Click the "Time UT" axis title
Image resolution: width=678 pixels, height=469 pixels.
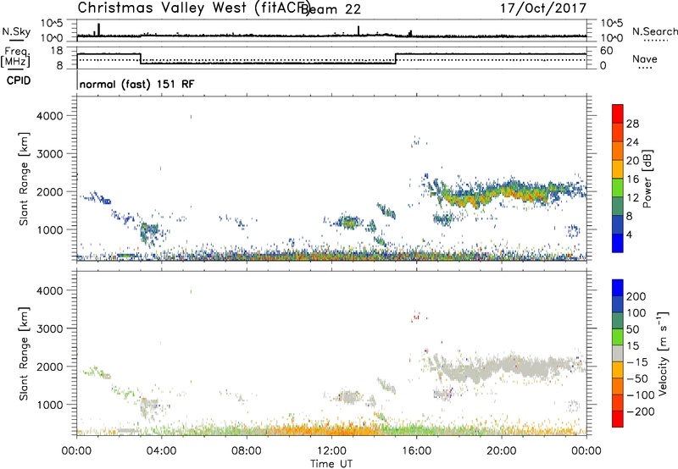click(331, 464)
